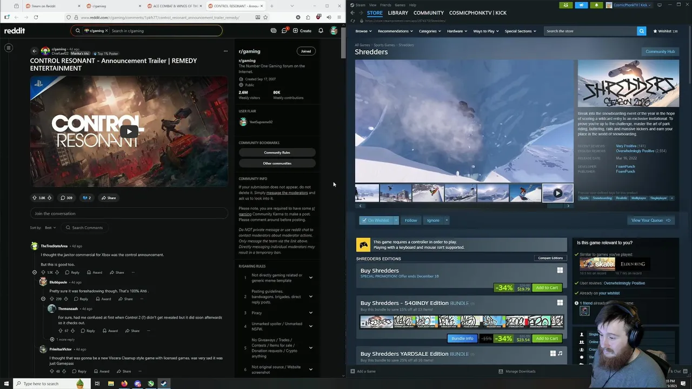Open the post's 309 comments button
Screen dimensions: 692x389
pyautogui.click(x=66, y=198)
